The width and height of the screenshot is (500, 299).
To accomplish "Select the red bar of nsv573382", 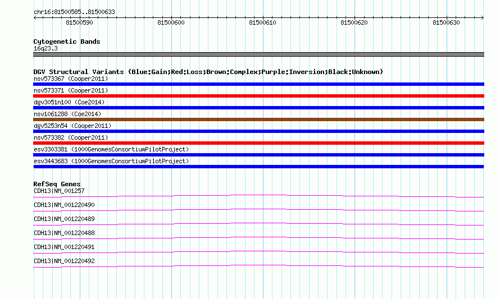I will pos(258,143).
